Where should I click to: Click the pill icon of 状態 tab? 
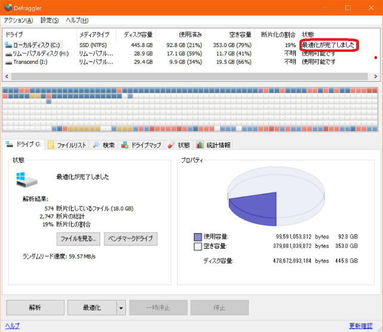coord(171,145)
